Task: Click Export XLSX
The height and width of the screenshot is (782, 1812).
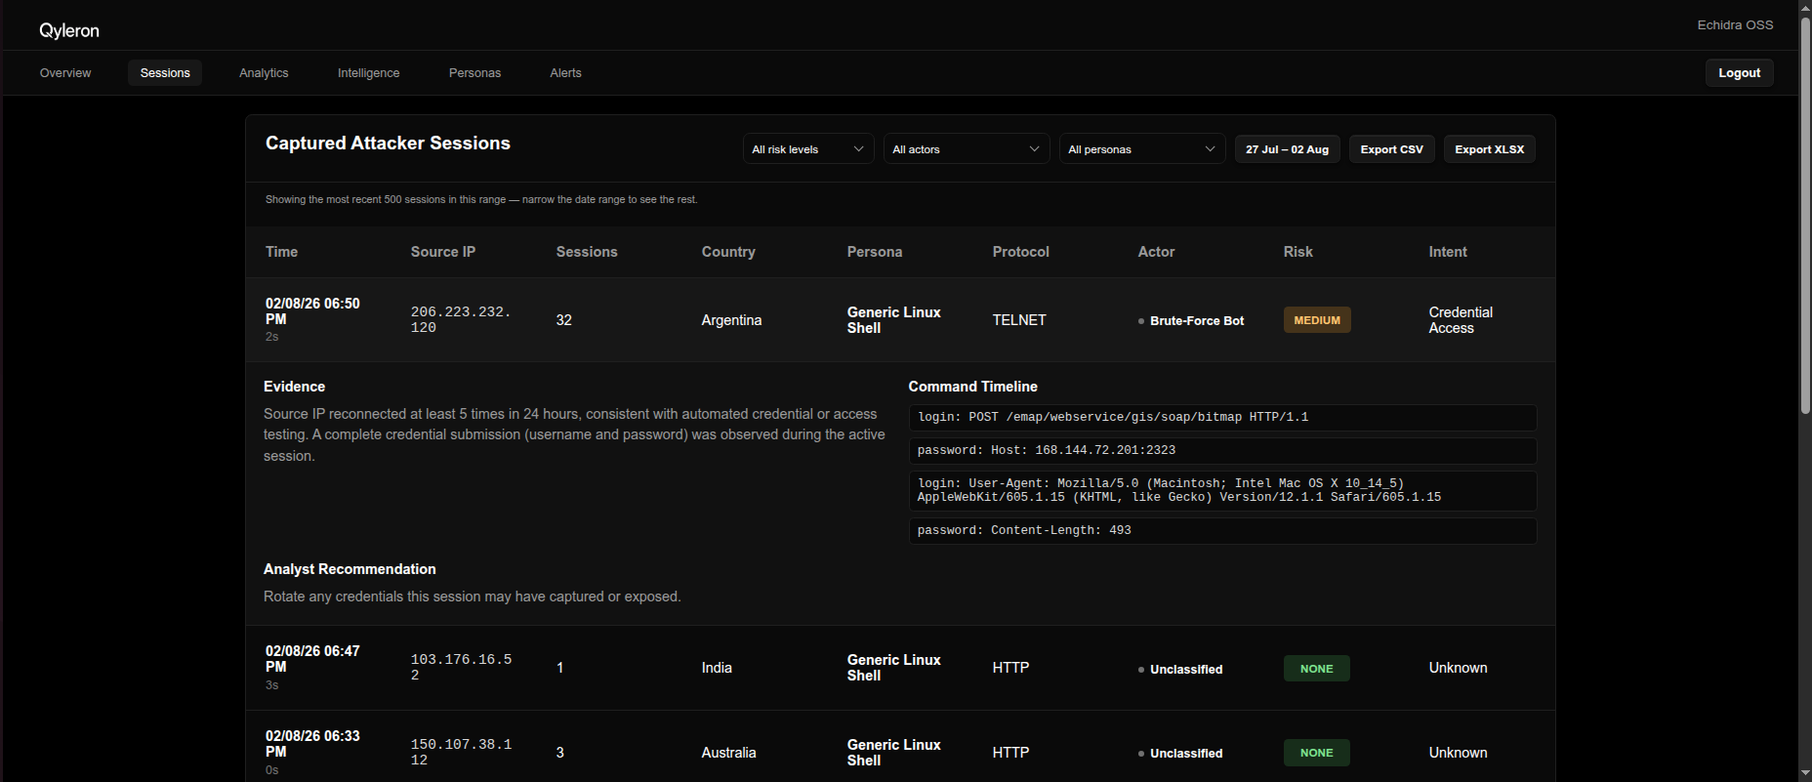Action: 1489,149
